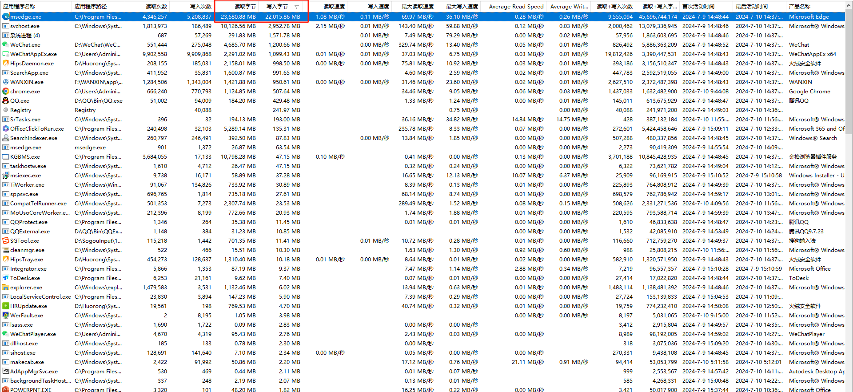Image resolution: width=853 pixels, height=392 pixels.
Task: Sort by 应用程序名称 column header
Action: coord(36,6)
